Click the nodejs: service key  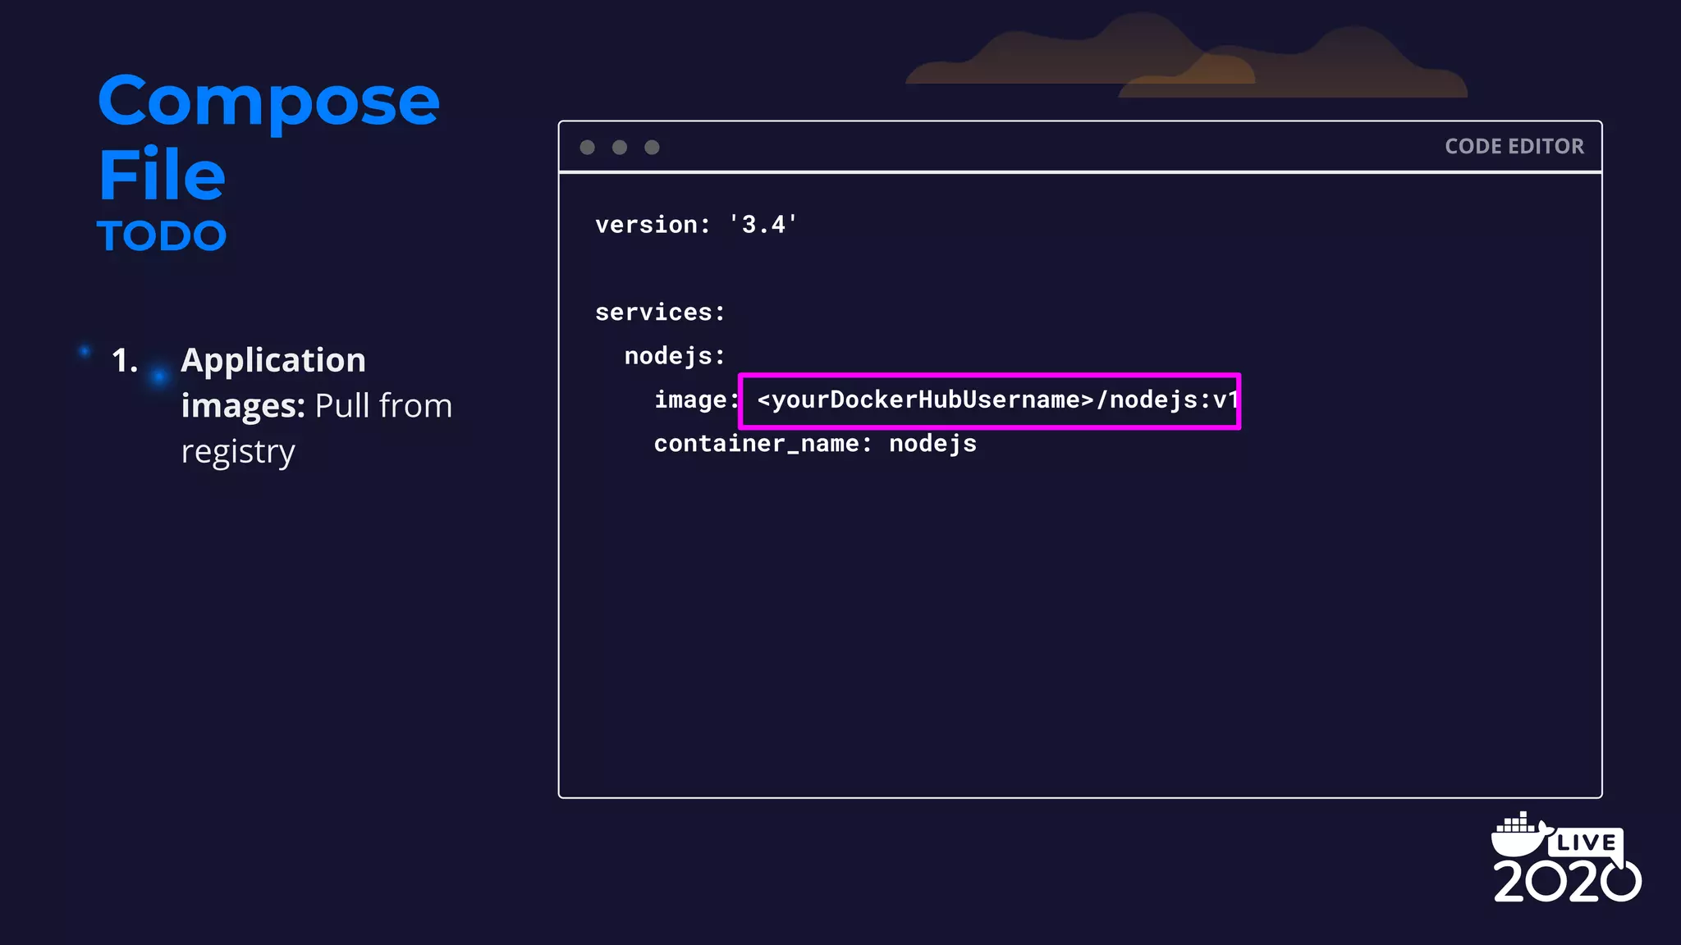[x=675, y=356]
